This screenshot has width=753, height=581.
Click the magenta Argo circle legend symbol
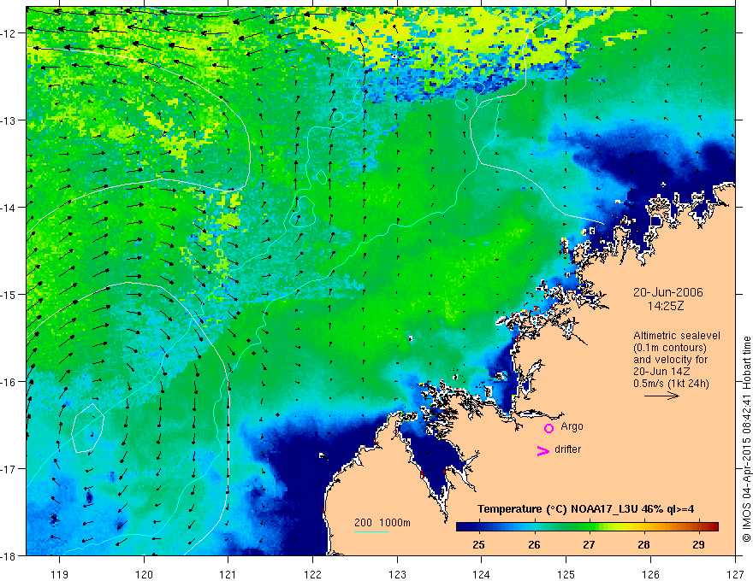[548, 428]
